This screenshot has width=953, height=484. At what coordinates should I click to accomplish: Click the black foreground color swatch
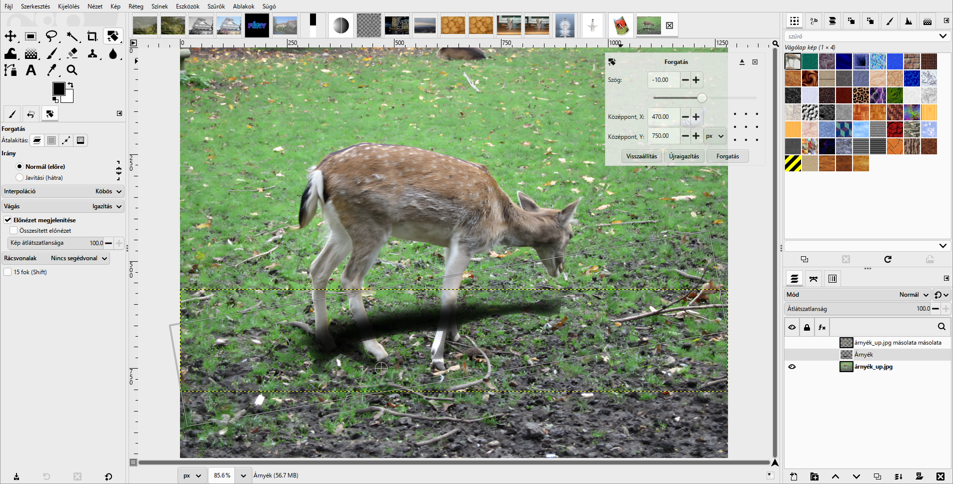tap(58, 89)
